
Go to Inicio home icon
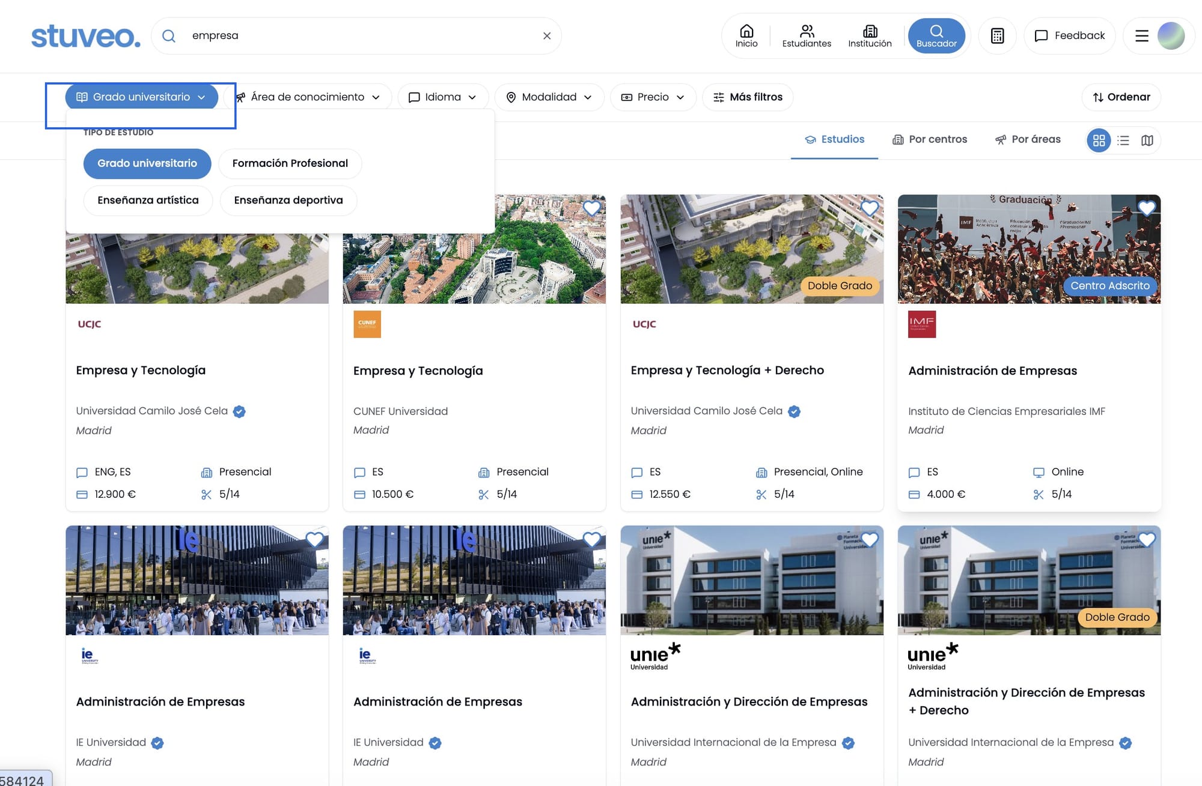(x=746, y=36)
